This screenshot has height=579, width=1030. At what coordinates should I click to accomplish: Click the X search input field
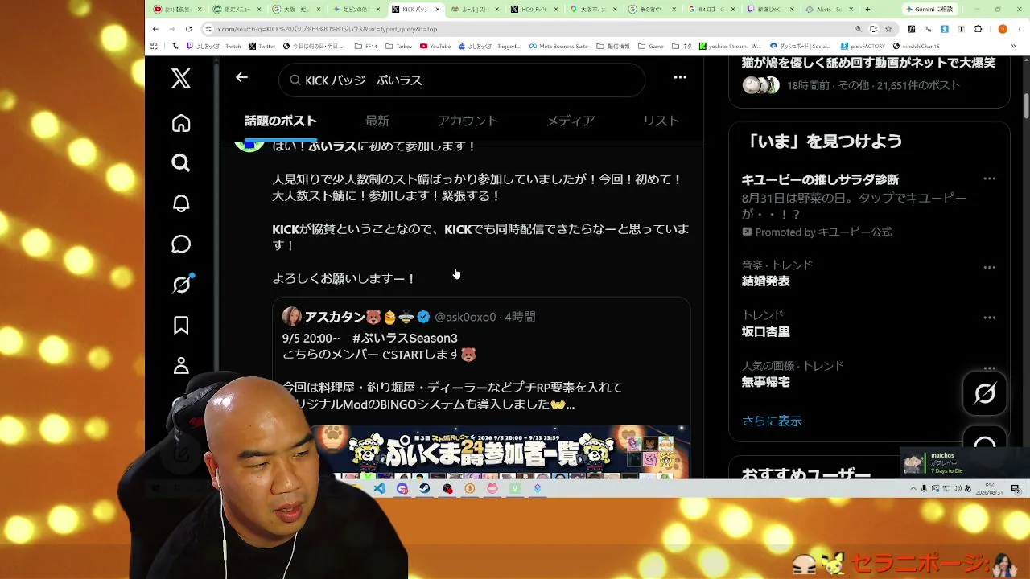[462, 80]
